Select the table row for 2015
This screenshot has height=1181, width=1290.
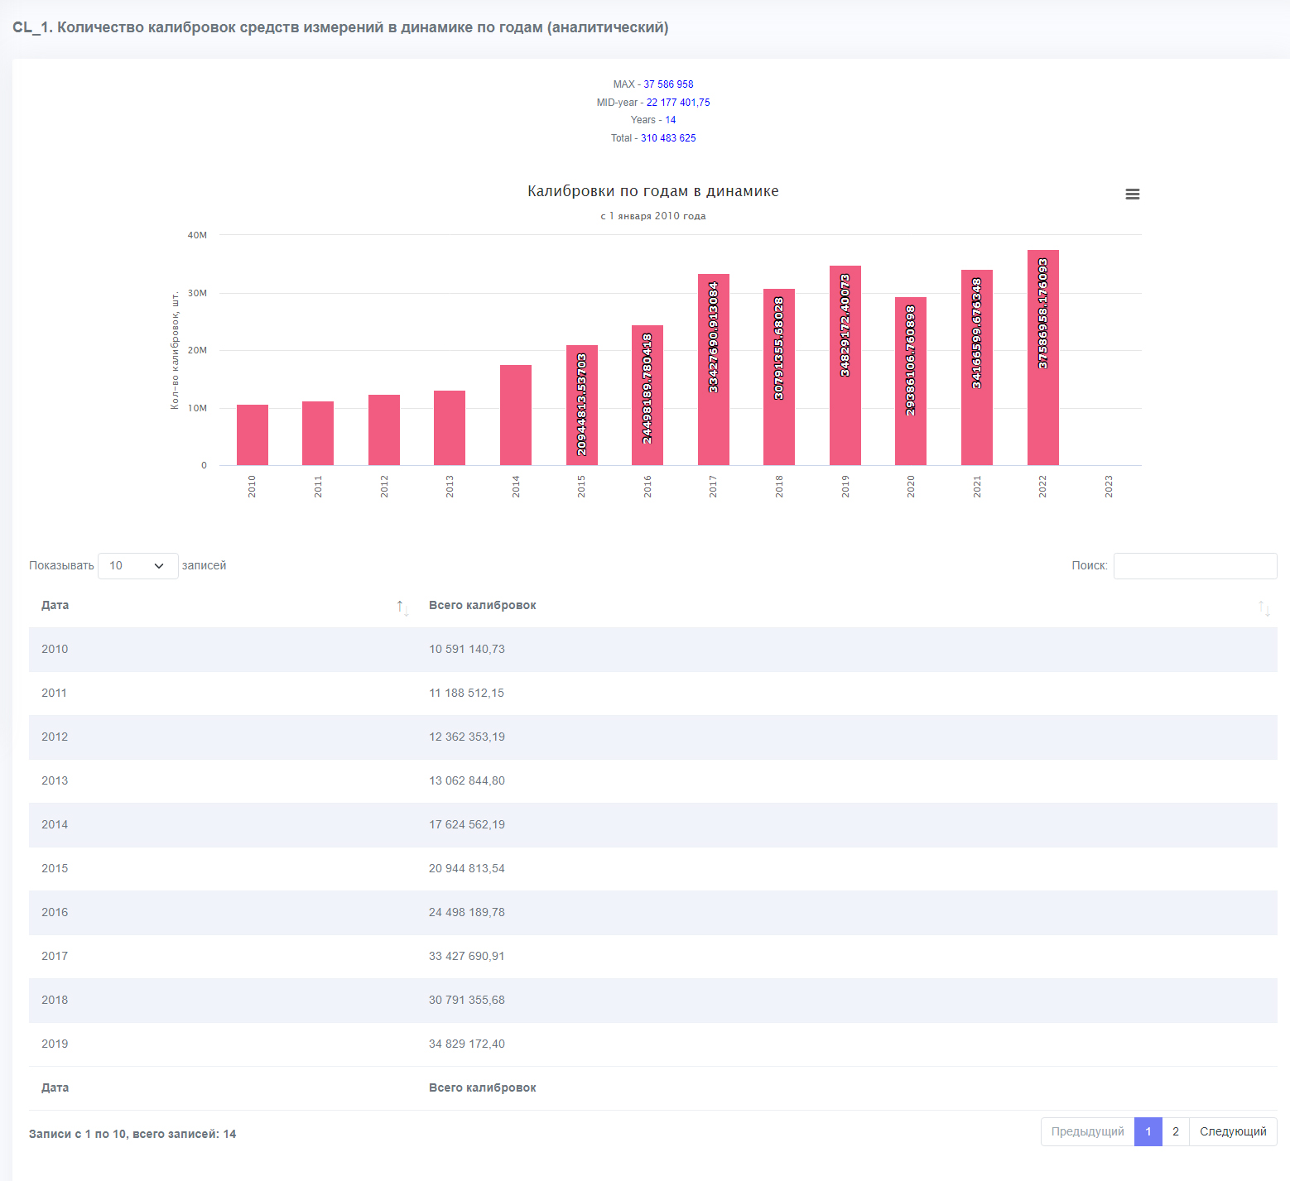[652, 868]
